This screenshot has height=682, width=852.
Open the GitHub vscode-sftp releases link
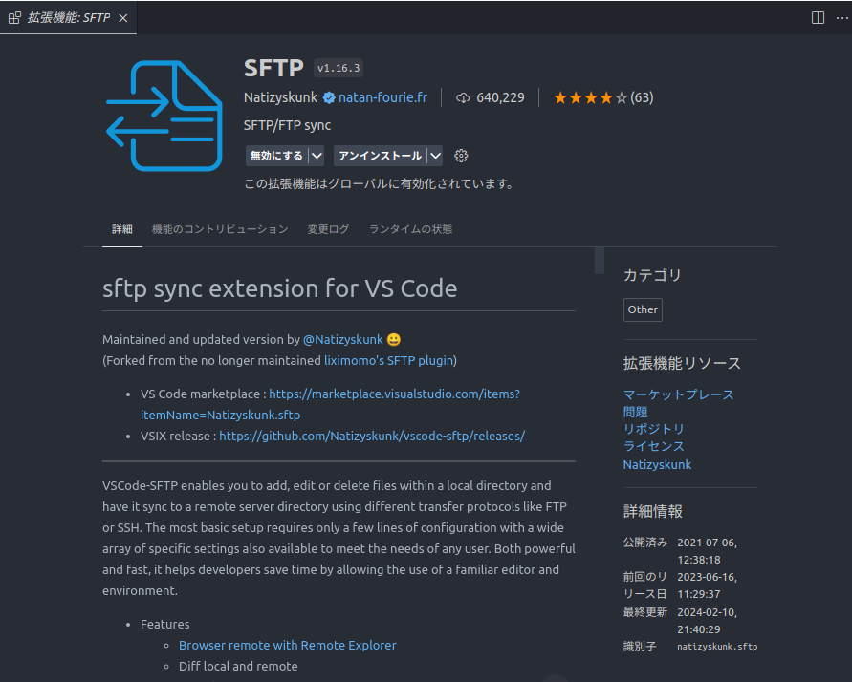tap(372, 437)
